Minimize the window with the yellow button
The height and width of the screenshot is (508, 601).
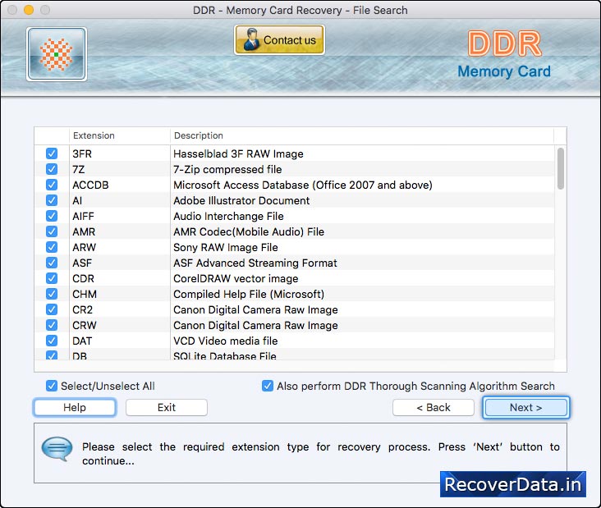pyautogui.click(x=29, y=10)
